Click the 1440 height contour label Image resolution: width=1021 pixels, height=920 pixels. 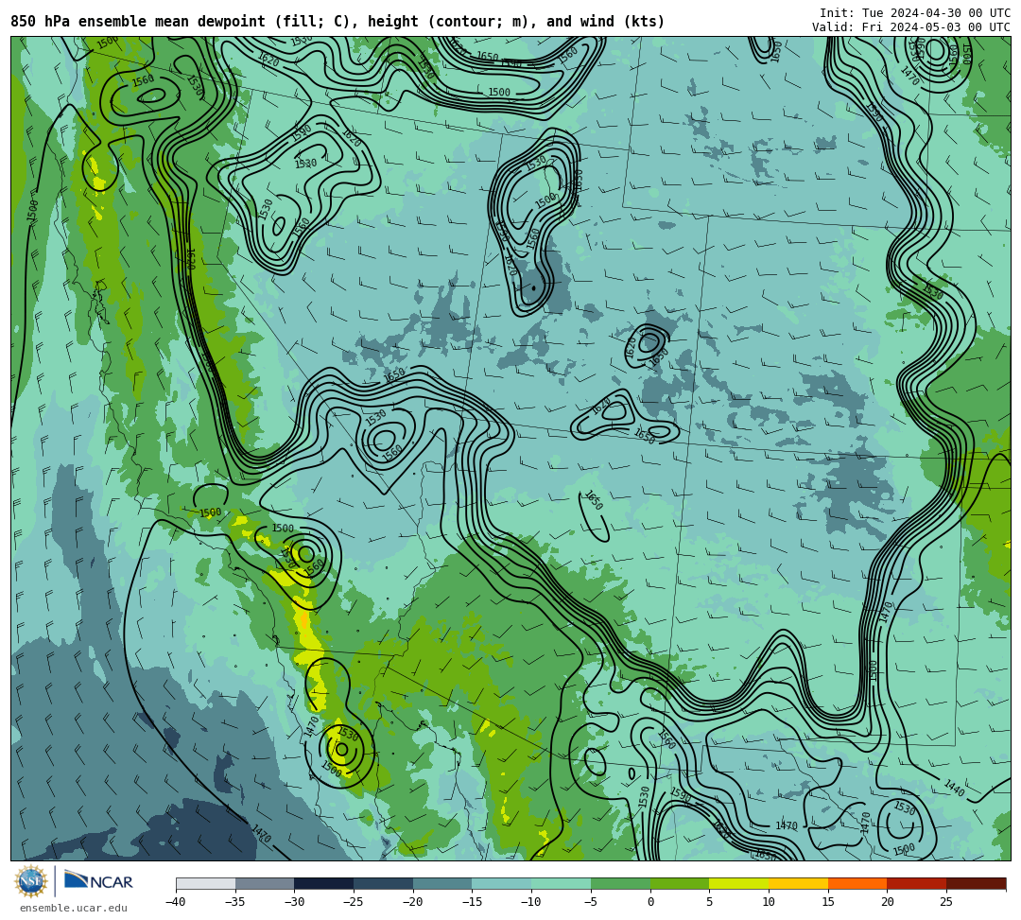[x=955, y=788]
